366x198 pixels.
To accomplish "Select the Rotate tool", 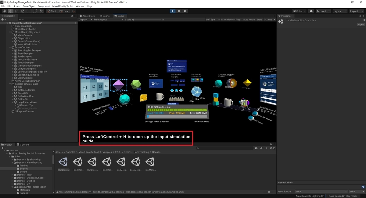I will point(16,11).
